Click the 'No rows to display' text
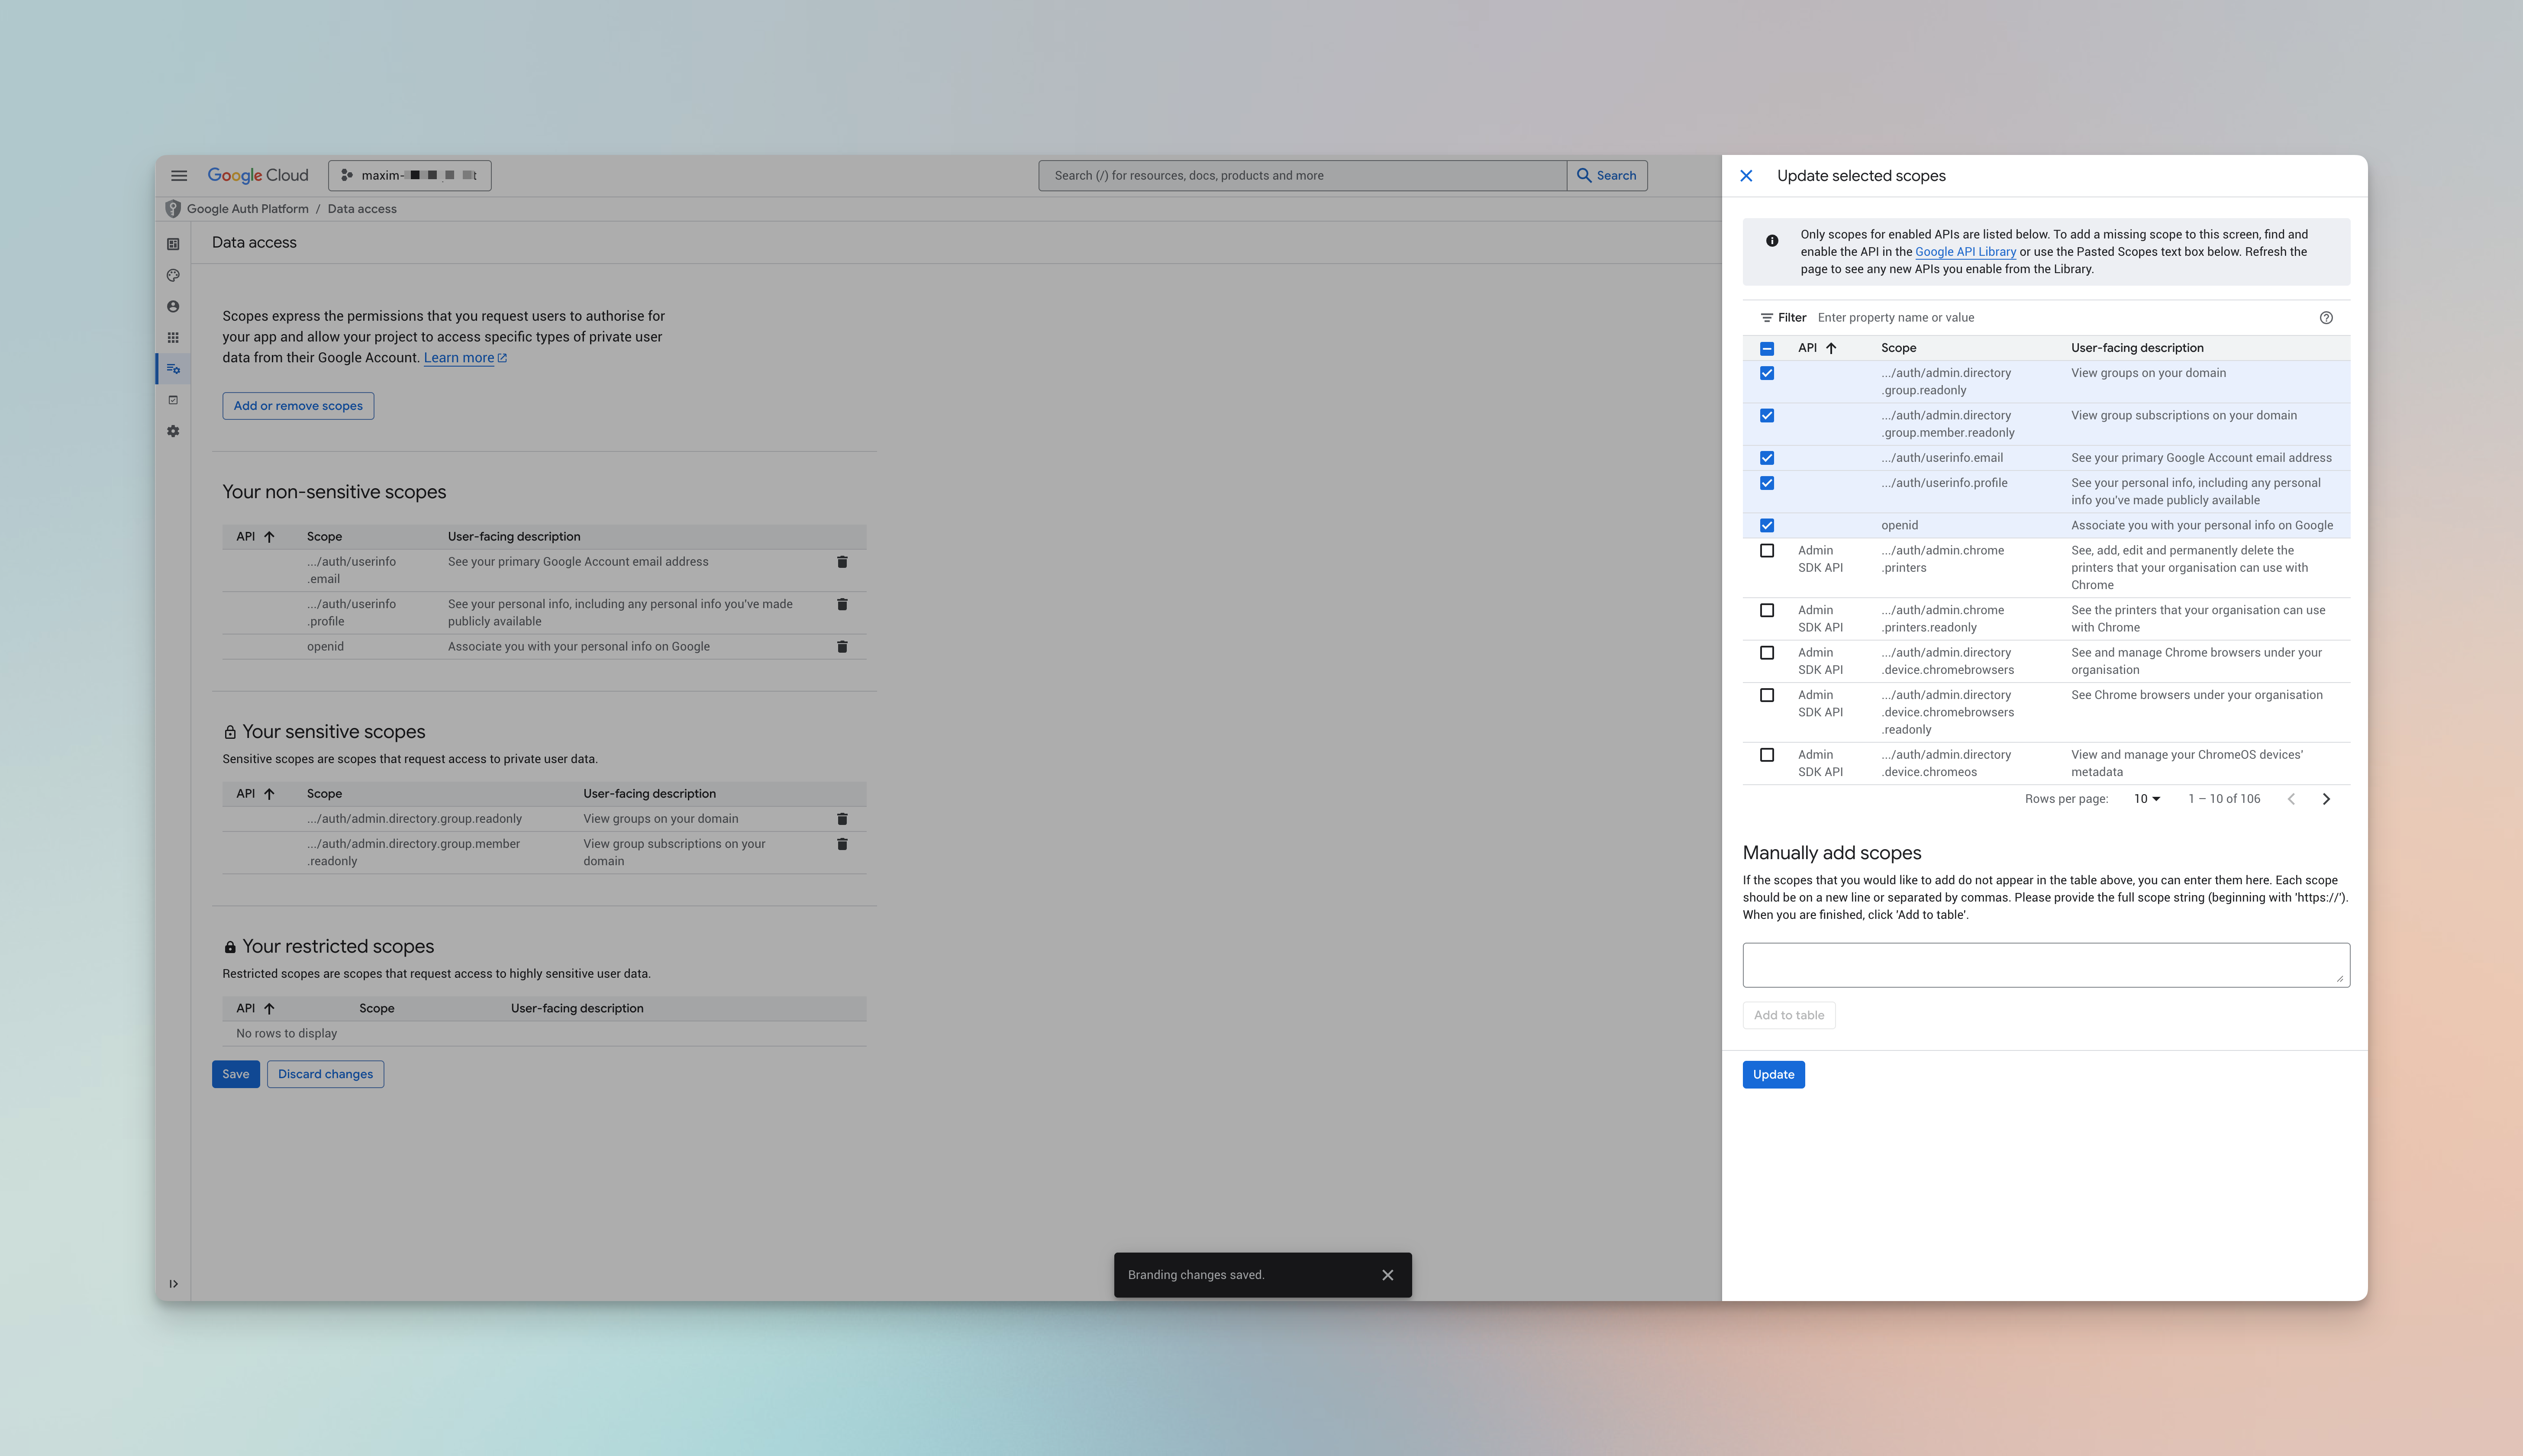 tap(286, 1034)
